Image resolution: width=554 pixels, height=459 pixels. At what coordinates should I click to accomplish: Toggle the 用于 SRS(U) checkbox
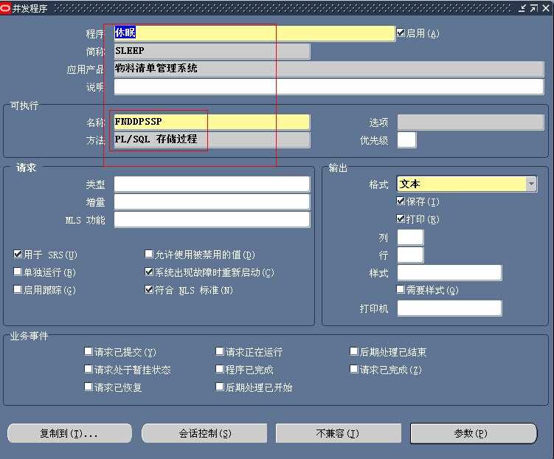click(18, 254)
